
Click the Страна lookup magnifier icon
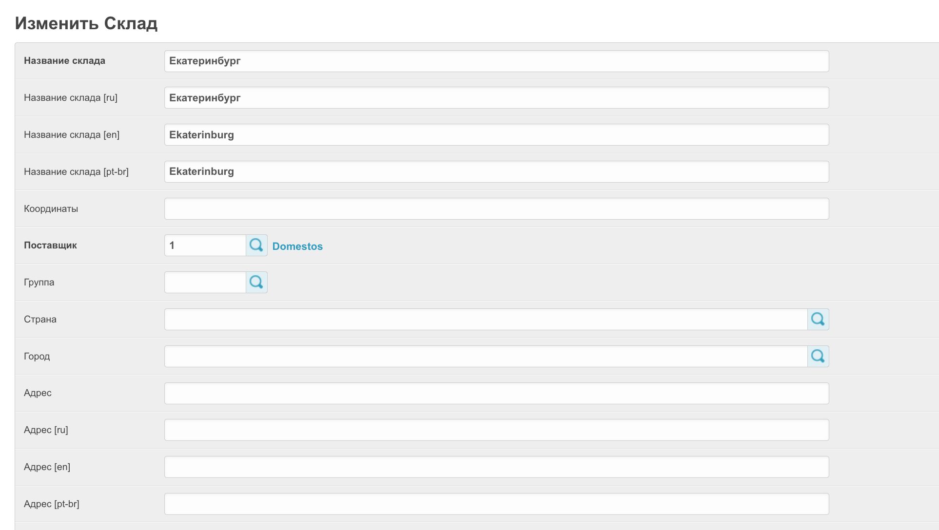point(818,320)
